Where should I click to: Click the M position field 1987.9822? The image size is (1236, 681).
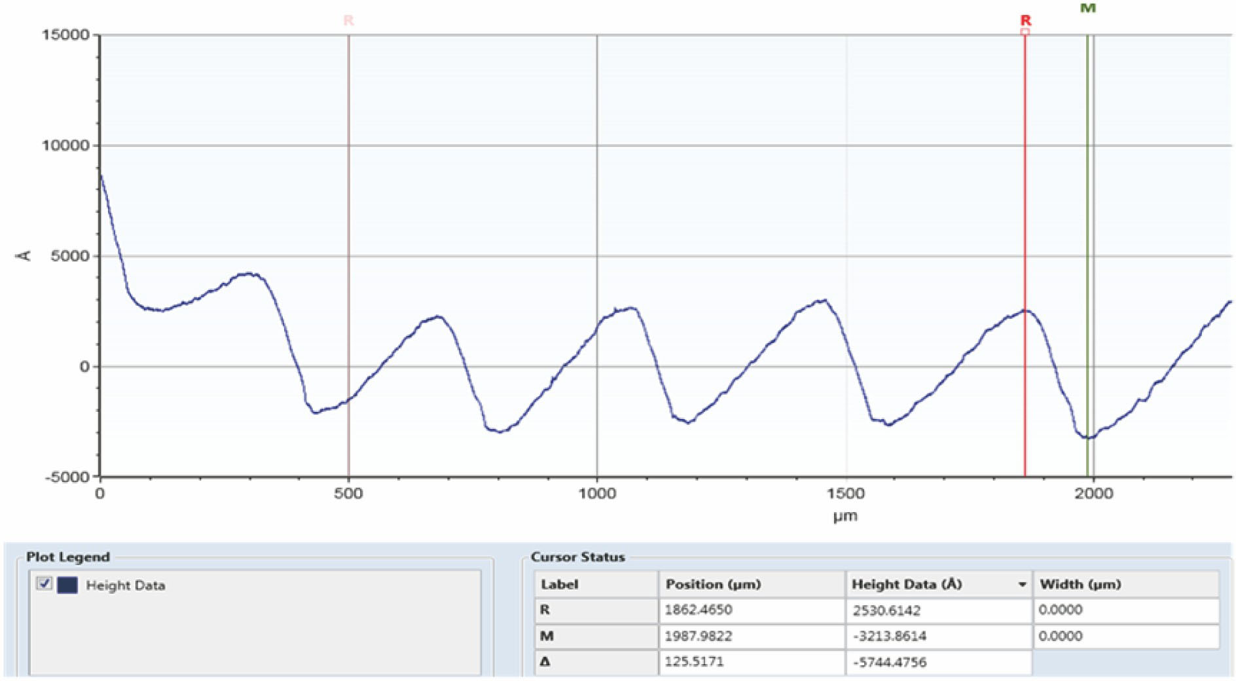coord(699,636)
